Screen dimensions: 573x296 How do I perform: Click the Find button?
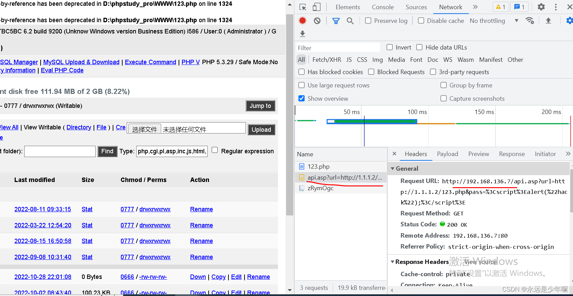click(107, 151)
